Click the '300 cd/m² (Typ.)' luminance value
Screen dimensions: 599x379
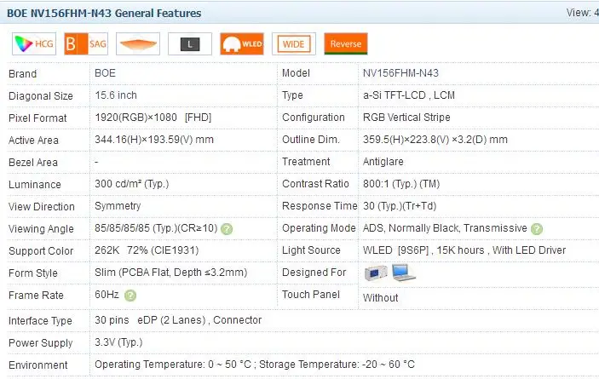(132, 184)
